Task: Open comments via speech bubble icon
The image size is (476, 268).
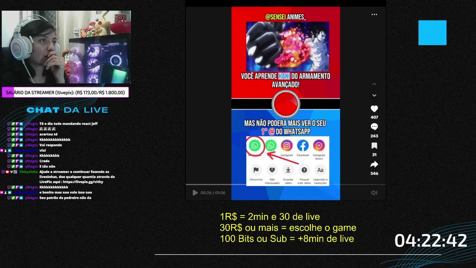Action: 374,127
